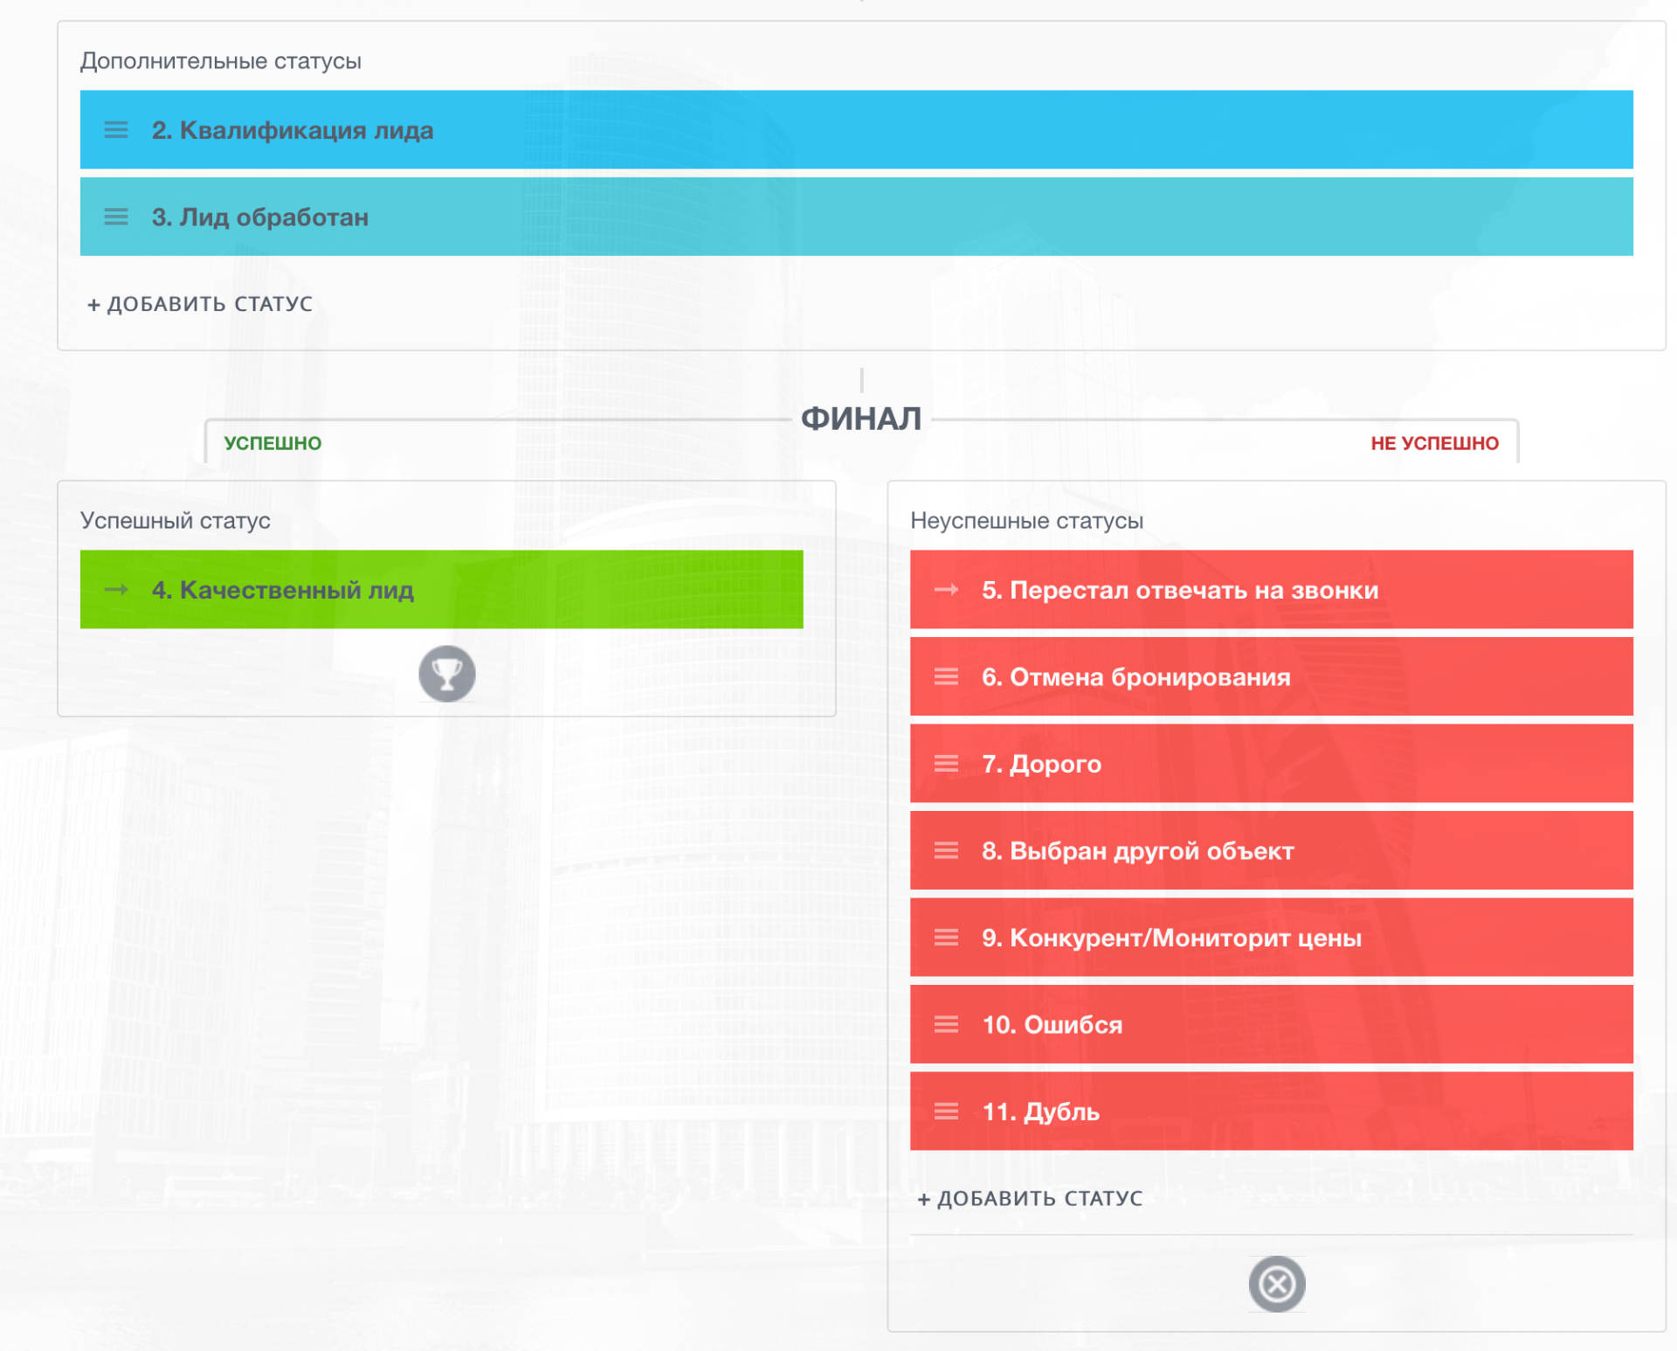
Task: Click drag handle of Дорого status
Action: point(946,764)
